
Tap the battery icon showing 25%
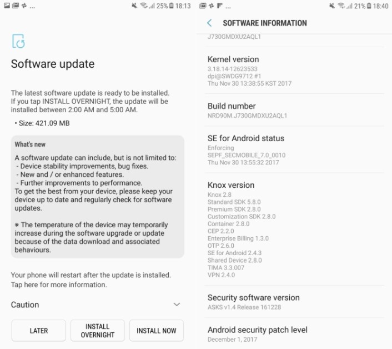coord(171,6)
